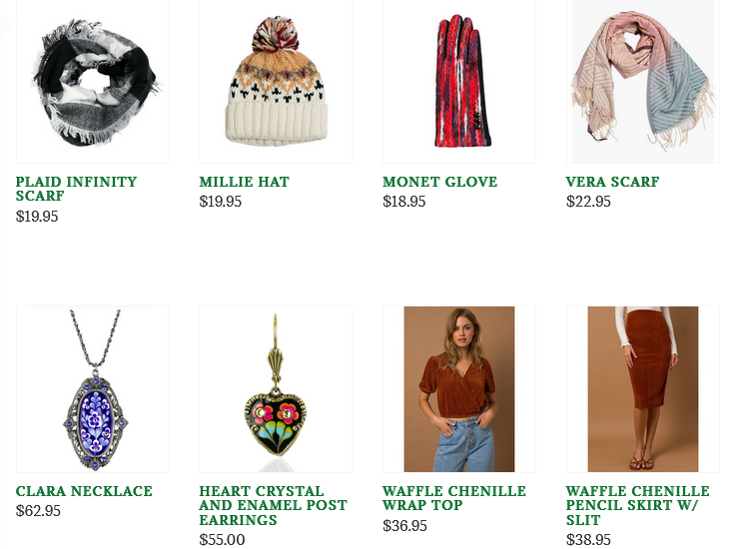The image size is (741, 549).
Task: Click the heart-shaped enamel earring photo
Action: coord(276,389)
